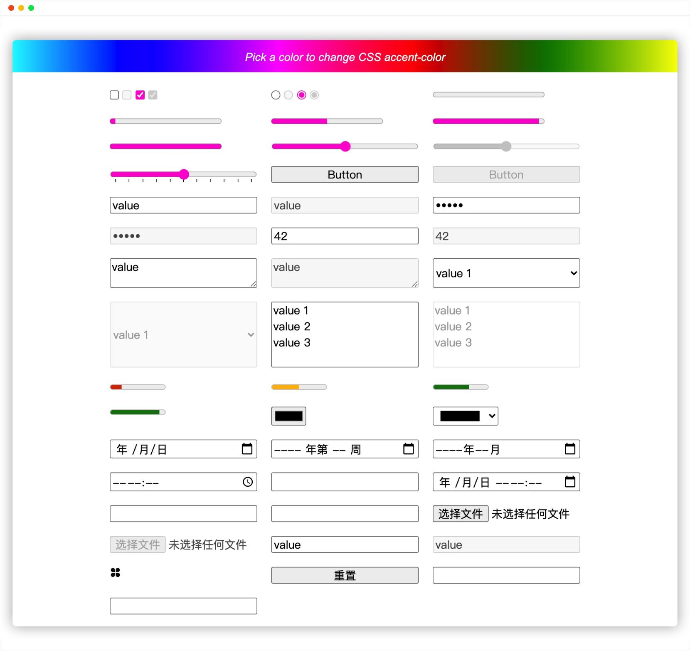Open the calendar icon in date field

[x=247, y=449]
